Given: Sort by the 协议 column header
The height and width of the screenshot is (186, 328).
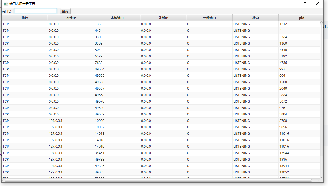Looking at the screenshot, I should (x=25, y=18).
